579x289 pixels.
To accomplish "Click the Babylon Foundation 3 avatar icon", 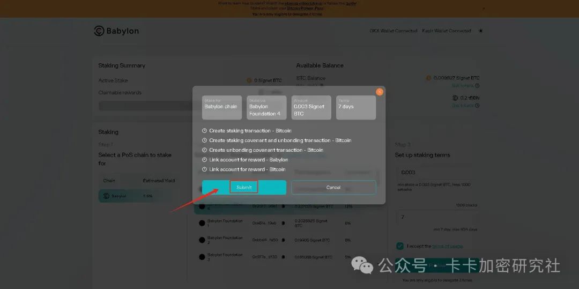I will pos(202,257).
